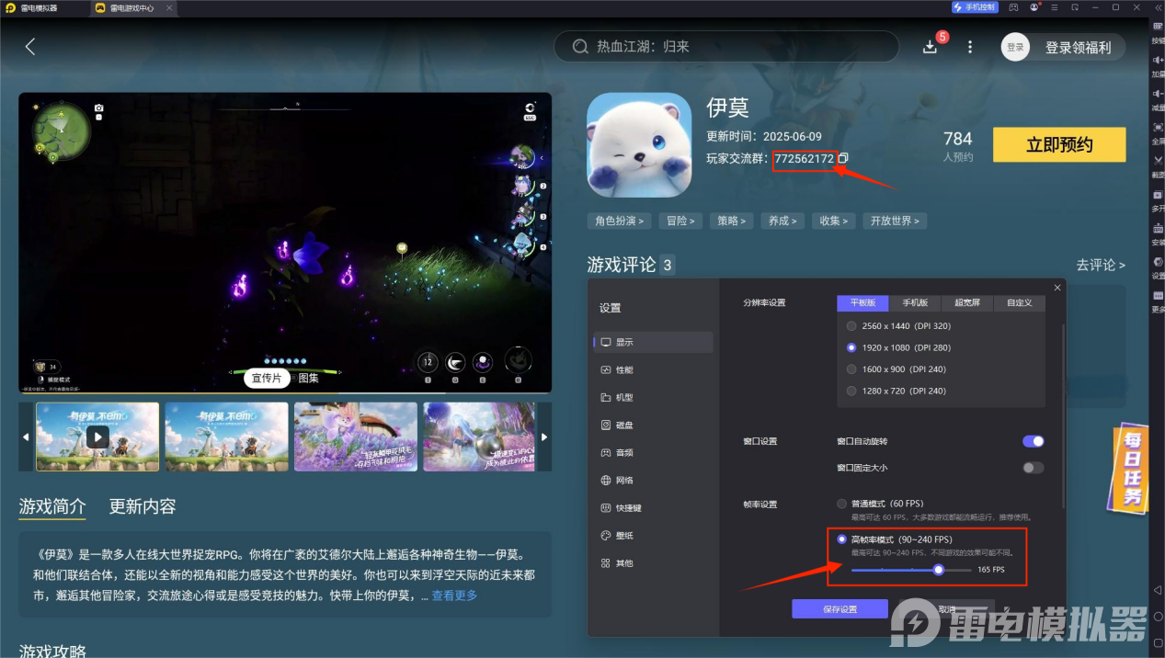Collapse the right sidebar with double-arrow icon
Image resolution: width=1165 pixels, height=658 pixels.
coord(1158,7)
